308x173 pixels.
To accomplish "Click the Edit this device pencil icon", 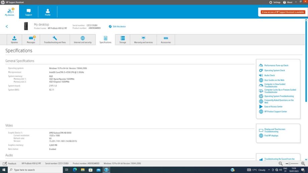I will pos(110,26).
